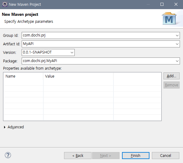Click the Add... button

tap(171, 76)
